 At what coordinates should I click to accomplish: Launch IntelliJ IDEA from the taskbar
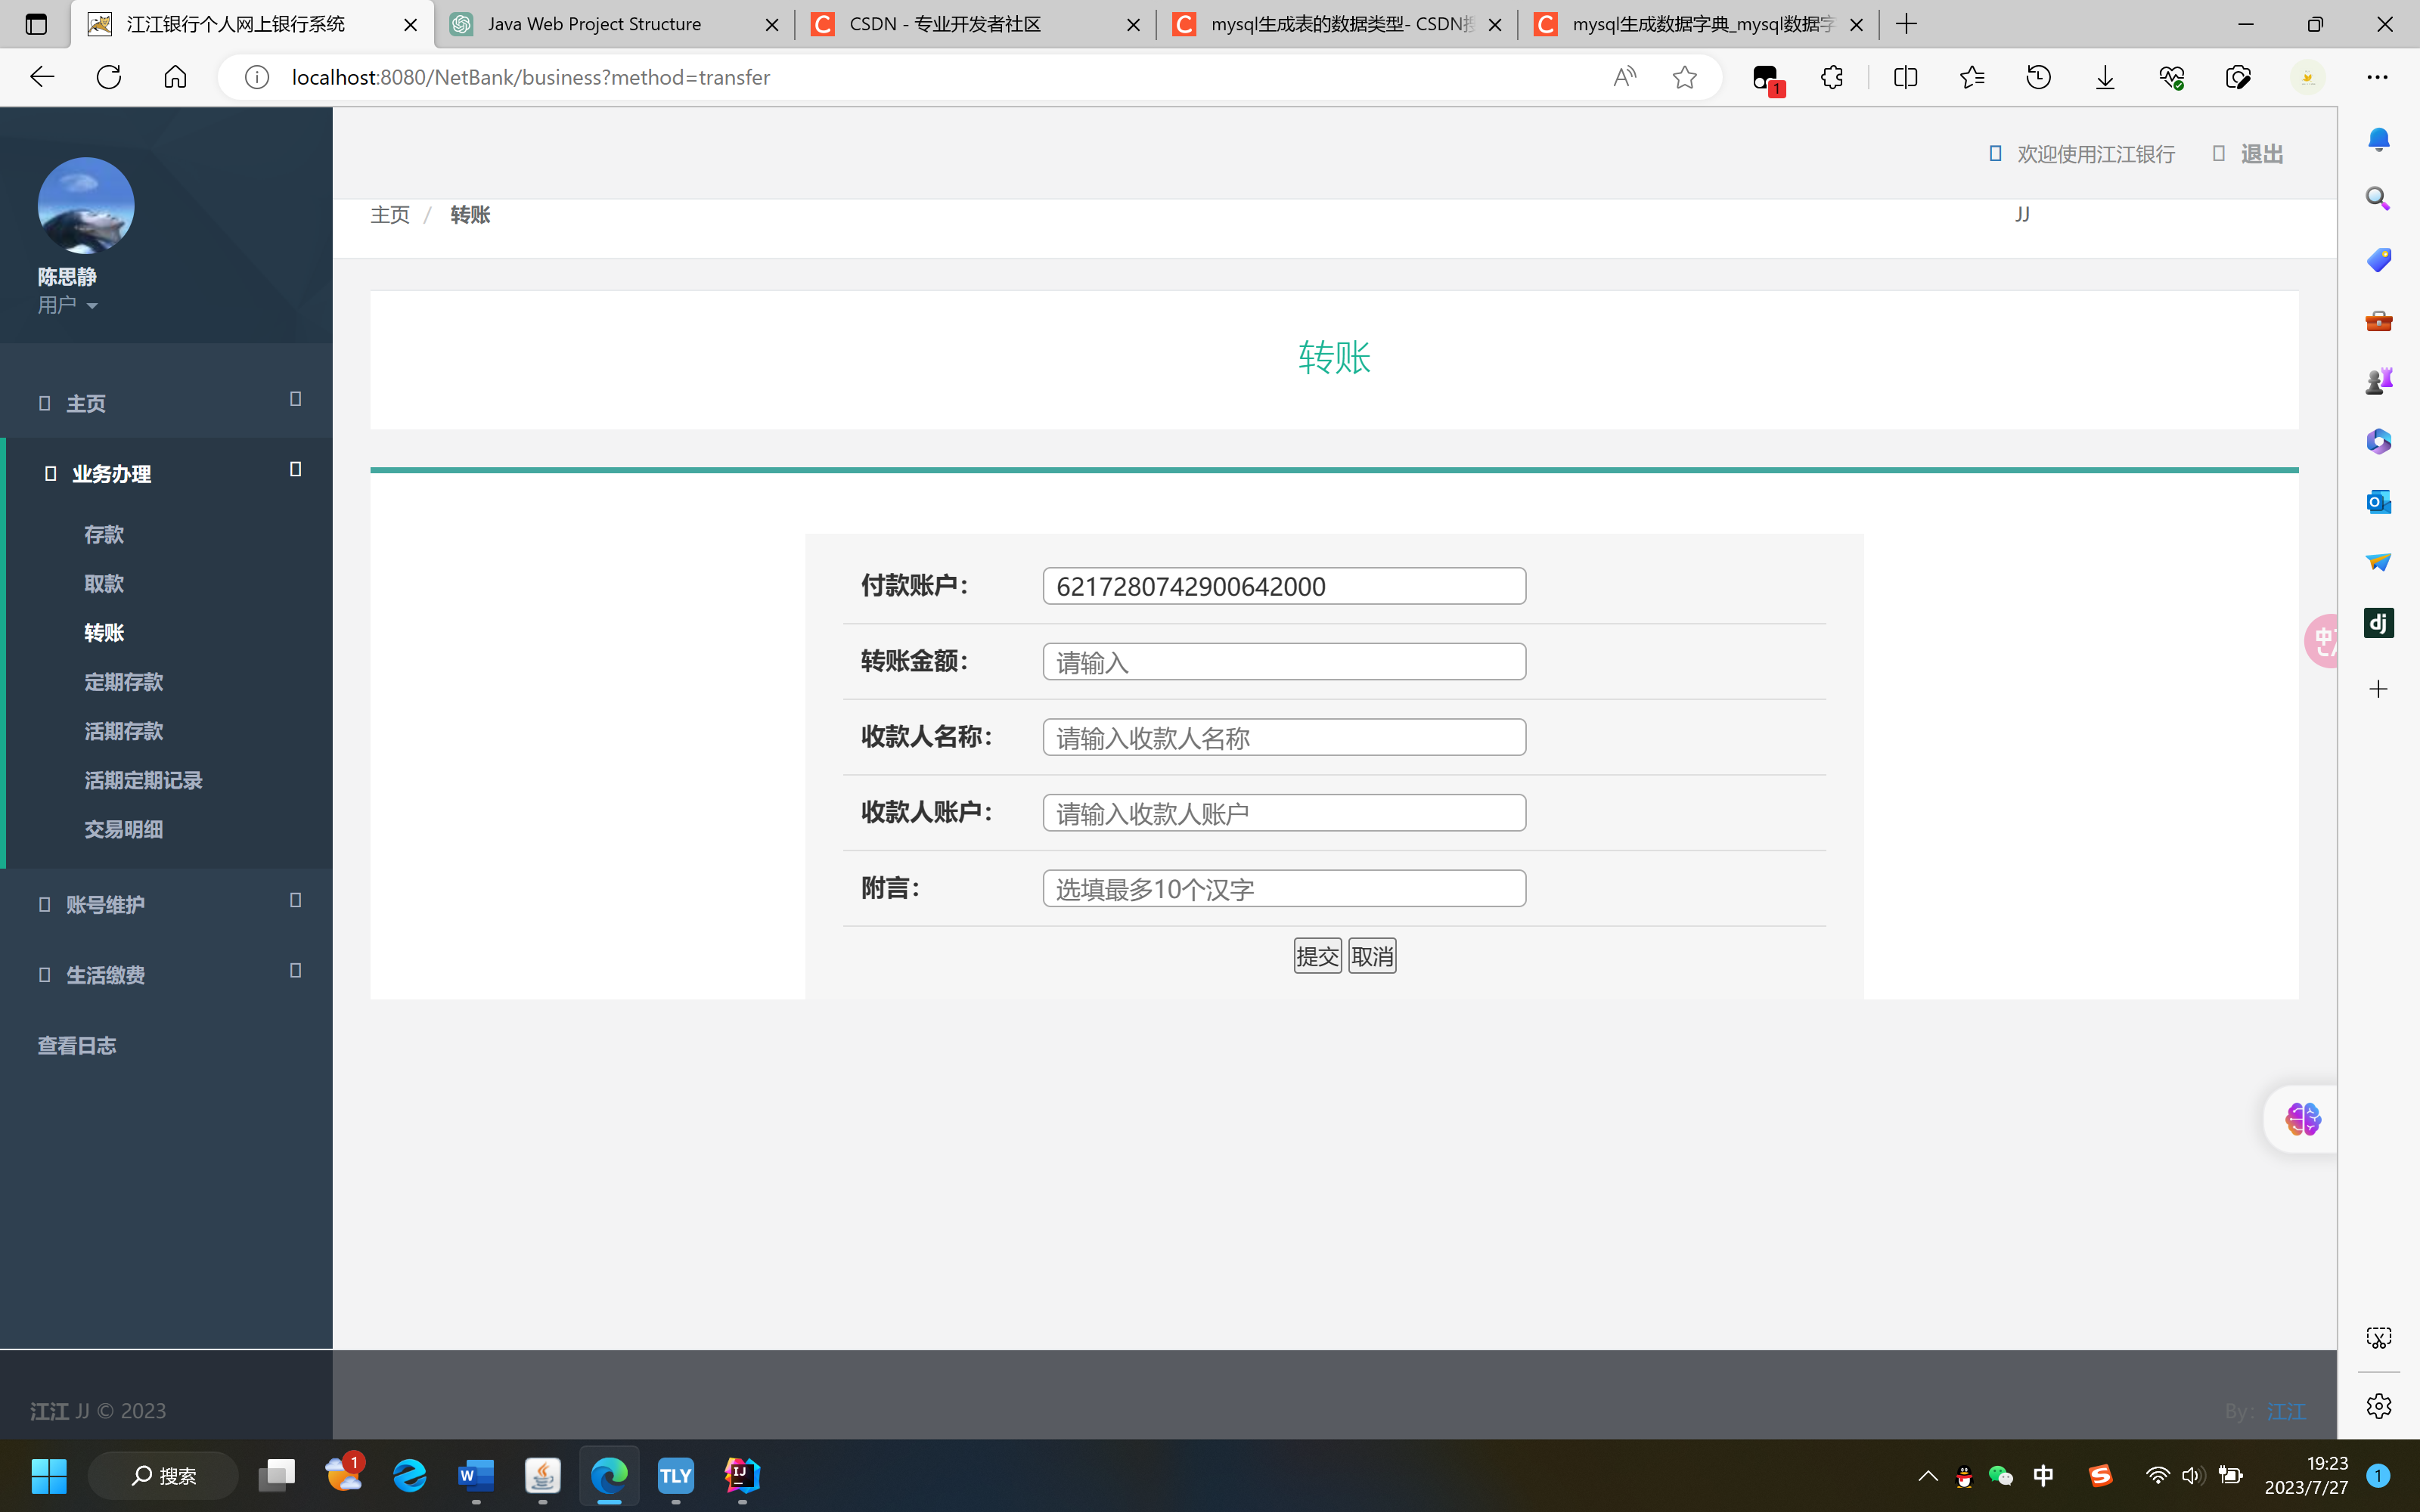coord(741,1476)
